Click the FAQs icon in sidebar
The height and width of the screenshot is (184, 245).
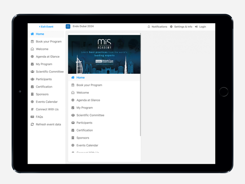pyautogui.click(x=32, y=117)
